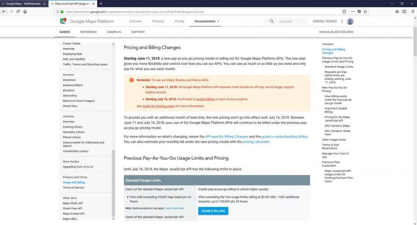Open the Firefox hamburger menu
The height and width of the screenshot is (225, 417).
[413, 12]
